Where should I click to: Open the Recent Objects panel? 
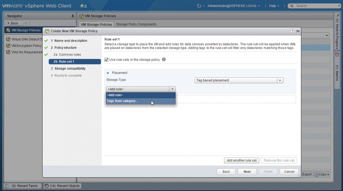(62, 186)
